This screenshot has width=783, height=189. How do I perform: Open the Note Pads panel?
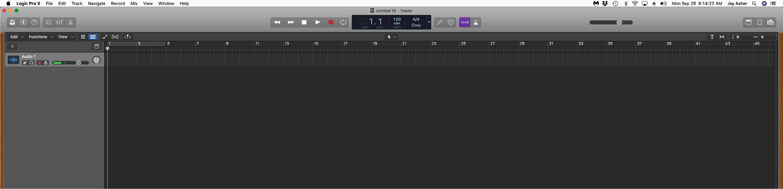tap(749, 22)
